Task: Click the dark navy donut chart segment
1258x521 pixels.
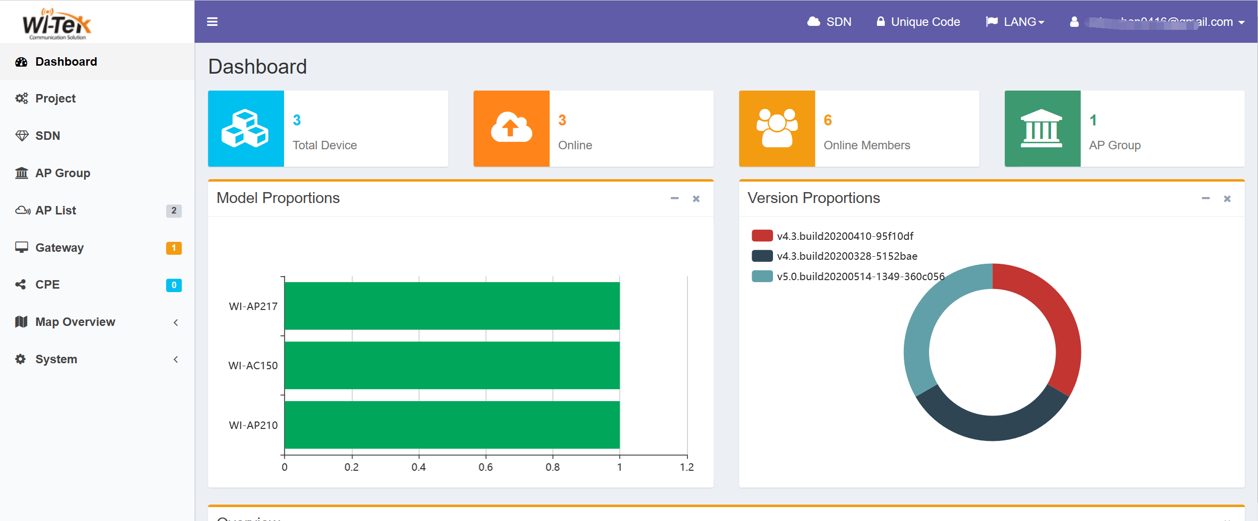Action: [x=992, y=427]
